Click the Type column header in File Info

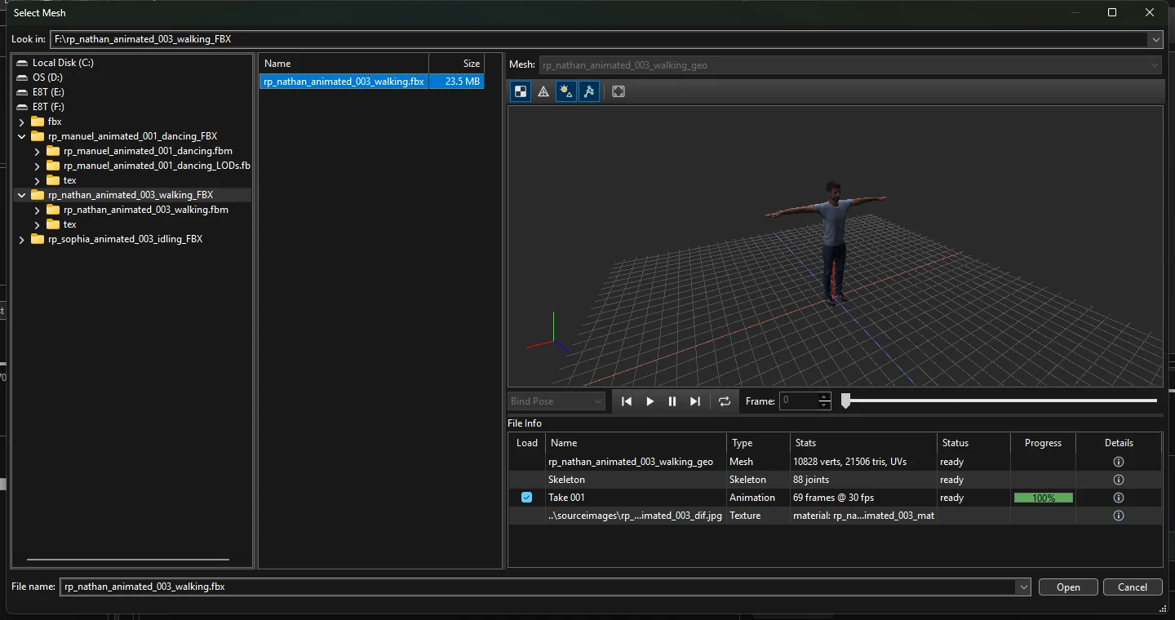[757, 443]
